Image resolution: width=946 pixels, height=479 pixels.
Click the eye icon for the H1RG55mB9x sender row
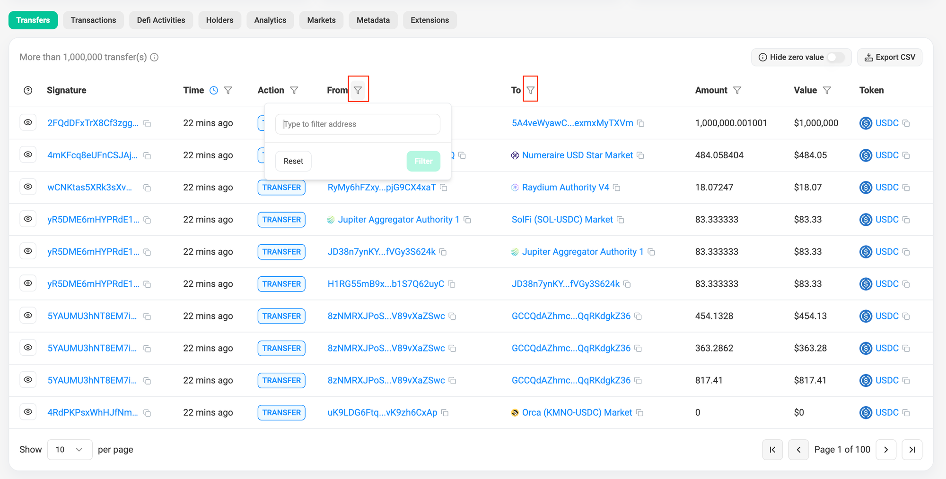click(28, 283)
